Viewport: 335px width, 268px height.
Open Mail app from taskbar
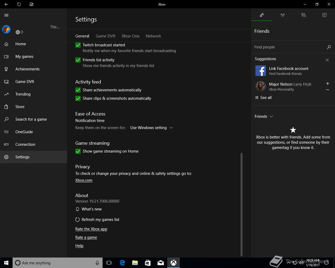coord(161,263)
